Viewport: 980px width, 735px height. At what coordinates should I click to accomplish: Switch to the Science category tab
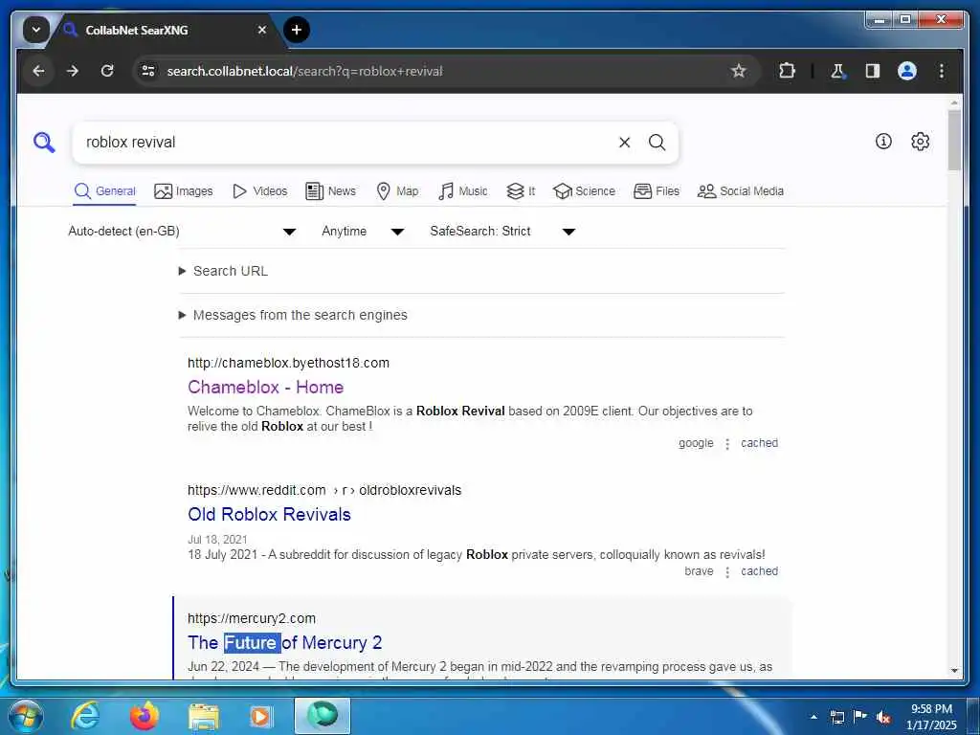585,191
